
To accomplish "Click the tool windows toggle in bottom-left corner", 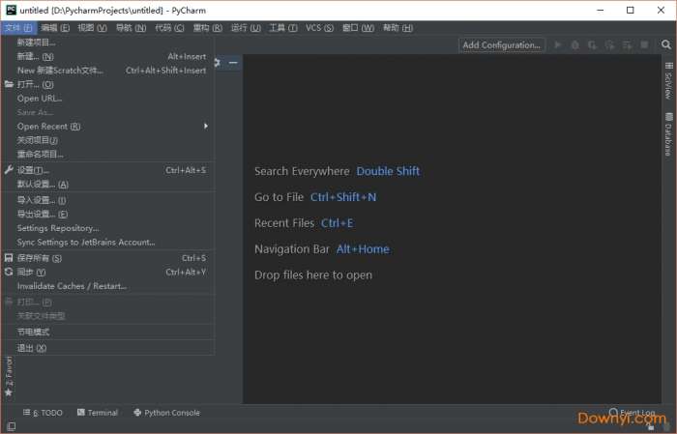I will 10,426.
